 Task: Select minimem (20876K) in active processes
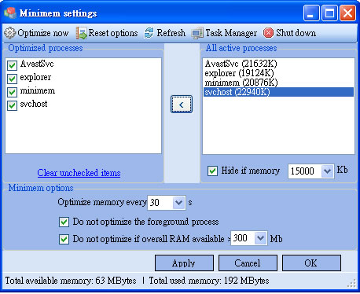coord(278,83)
